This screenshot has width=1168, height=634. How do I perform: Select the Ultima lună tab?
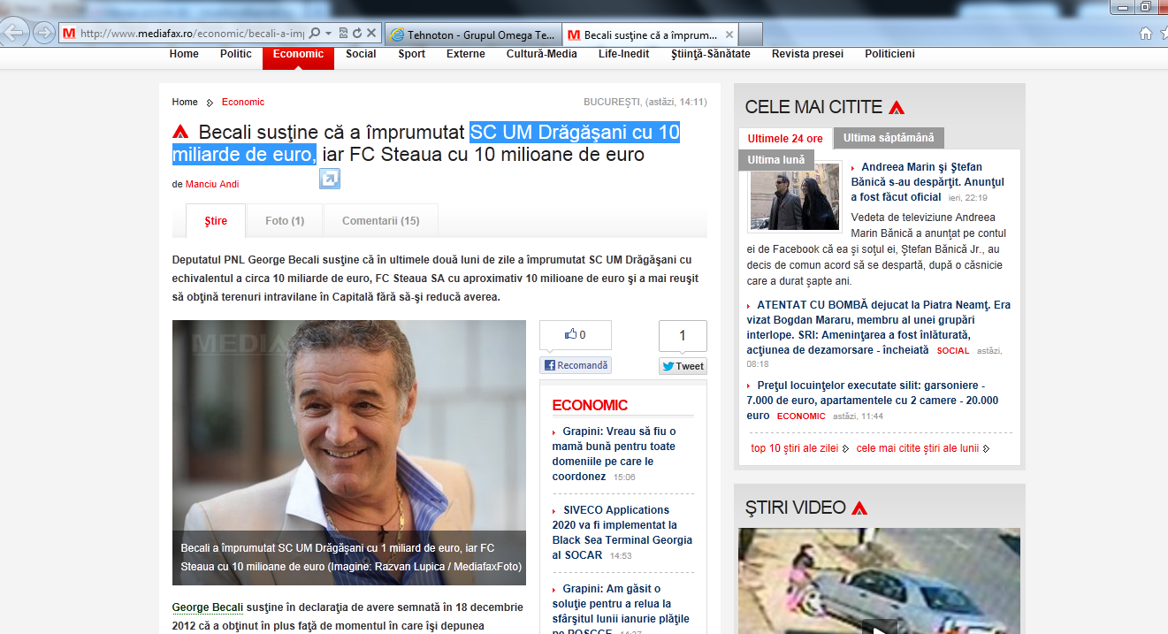coord(776,160)
